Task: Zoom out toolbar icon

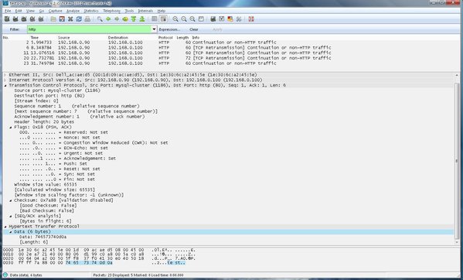Action: (184, 19)
